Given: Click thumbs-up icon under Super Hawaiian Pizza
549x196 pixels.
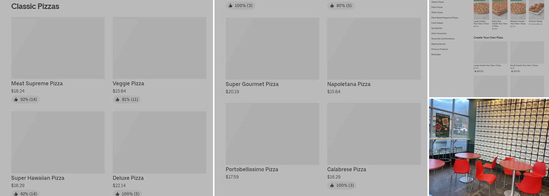Looking at the screenshot, I should [16, 194].
